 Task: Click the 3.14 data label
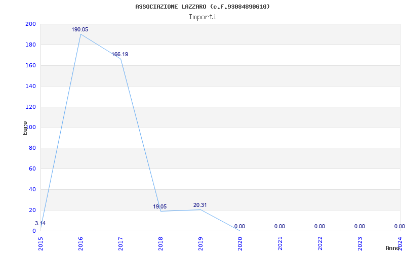[40, 224]
